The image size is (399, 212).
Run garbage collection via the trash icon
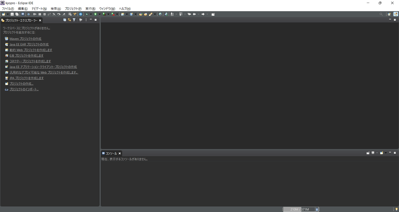tap(317, 209)
